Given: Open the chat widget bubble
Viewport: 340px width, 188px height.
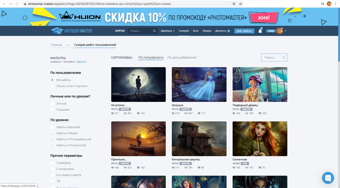Looking at the screenshot, I should [328, 178].
